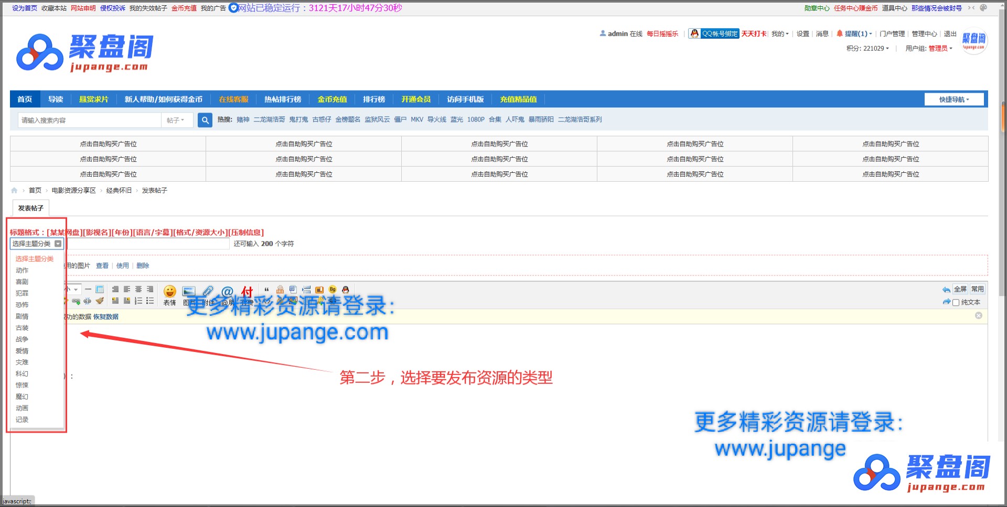Click the QQ帐号绑定 button
The height and width of the screenshot is (507, 1007).
click(x=714, y=34)
